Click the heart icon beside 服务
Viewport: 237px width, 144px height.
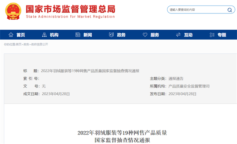pyautogui.click(x=145, y=35)
